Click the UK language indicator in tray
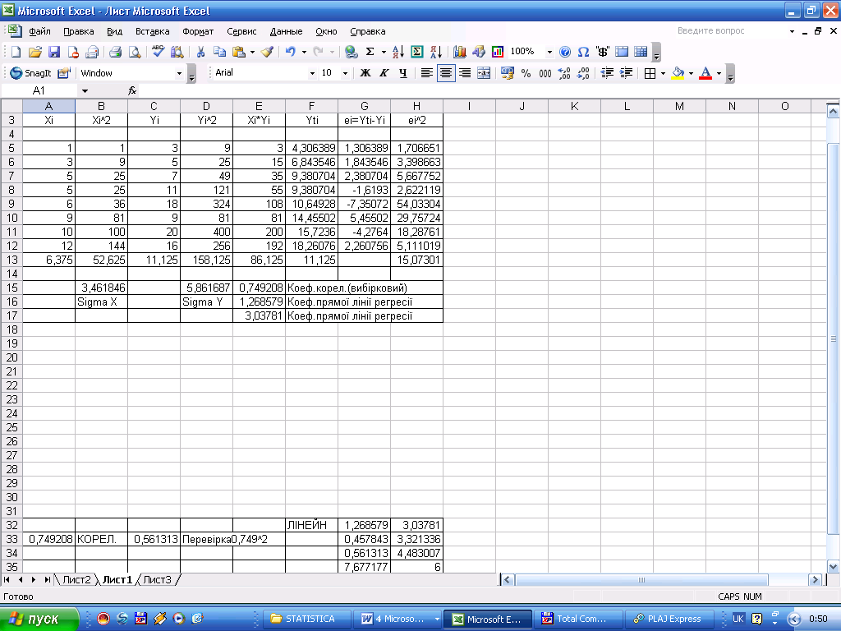This screenshot has height=631, width=841. [x=738, y=619]
